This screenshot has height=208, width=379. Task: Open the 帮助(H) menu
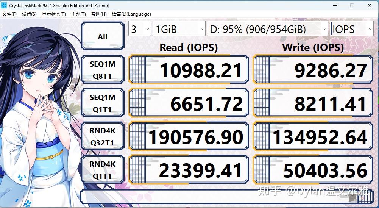point(99,14)
